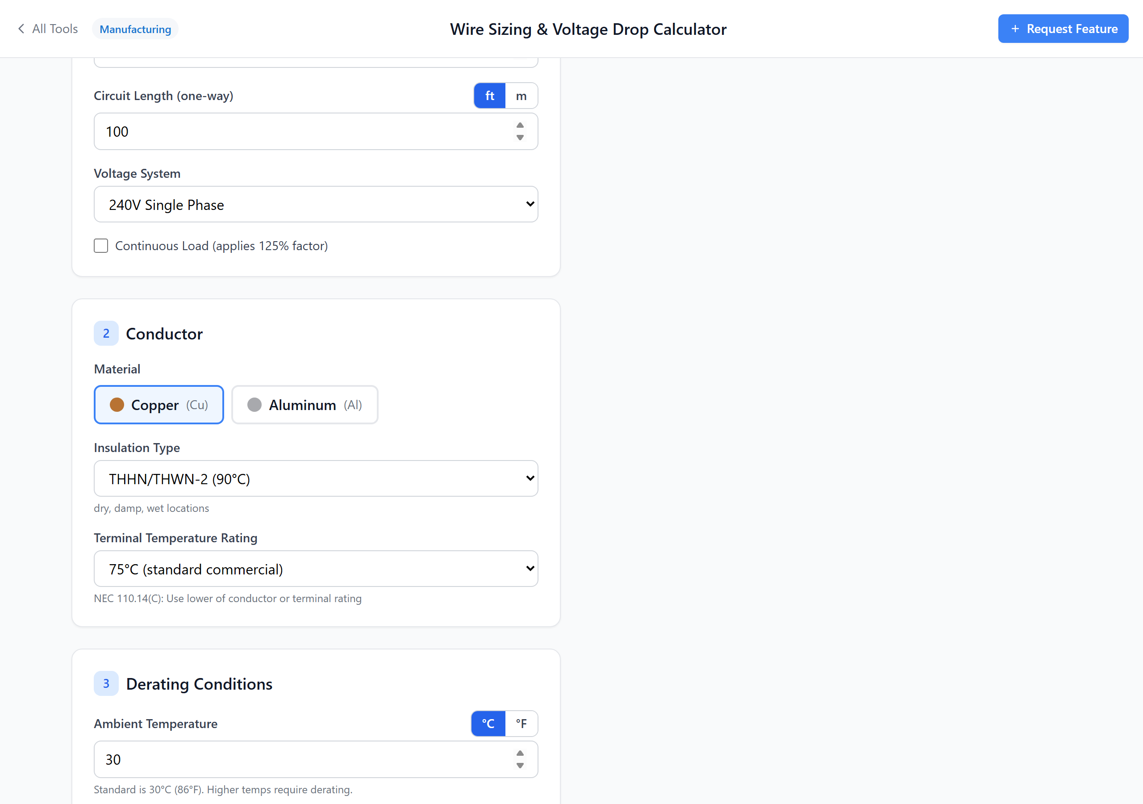Click the plus icon on Request Feature
This screenshot has height=804, width=1143.
pos(1016,29)
